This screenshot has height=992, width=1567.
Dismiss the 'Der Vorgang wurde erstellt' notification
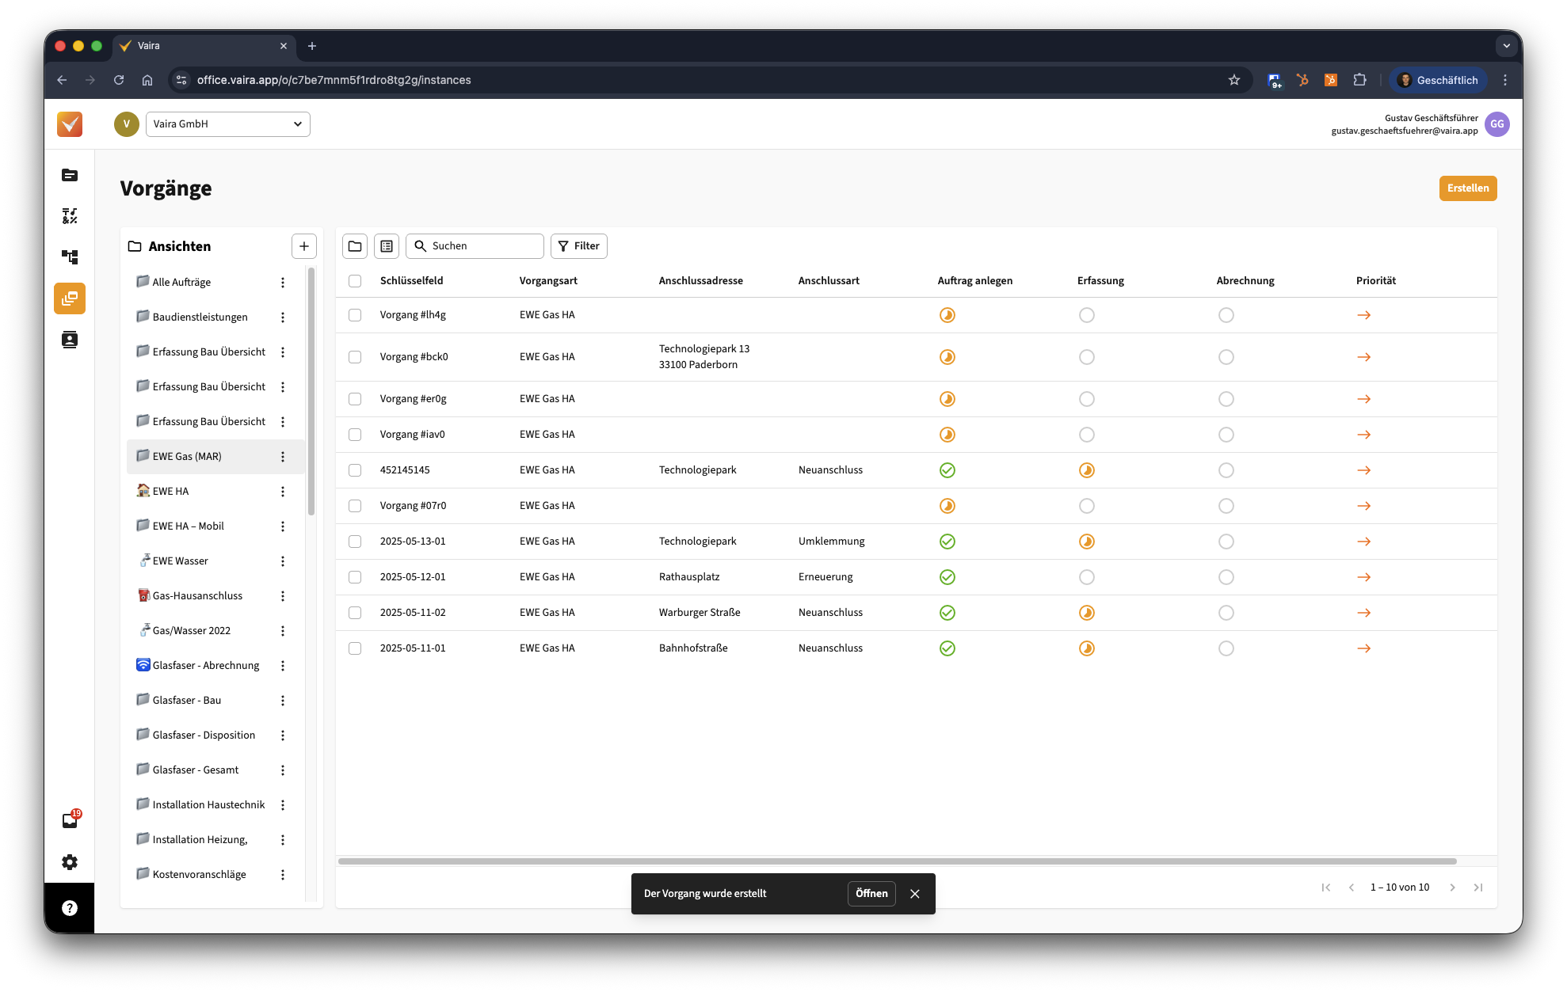[x=915, y=894]
